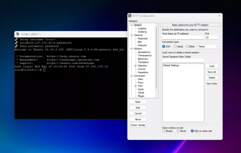Viewport: 241px width, 153px height.
Task: Choose the Other connection type option
Action: click(x=187, y=46)
